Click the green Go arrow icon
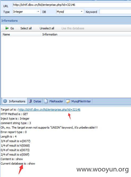The height and width of the screenshot is (177, 131). (x=7, y=28)
